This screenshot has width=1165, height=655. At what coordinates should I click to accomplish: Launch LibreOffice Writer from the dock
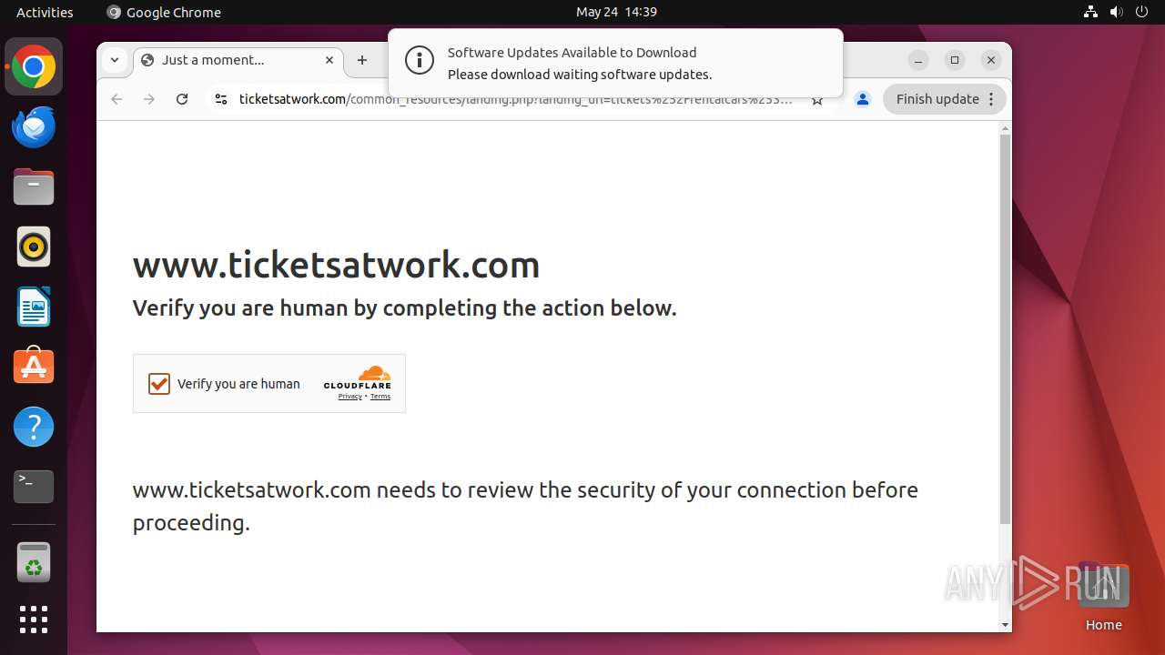pyautogui.click(x=34, y=307)
